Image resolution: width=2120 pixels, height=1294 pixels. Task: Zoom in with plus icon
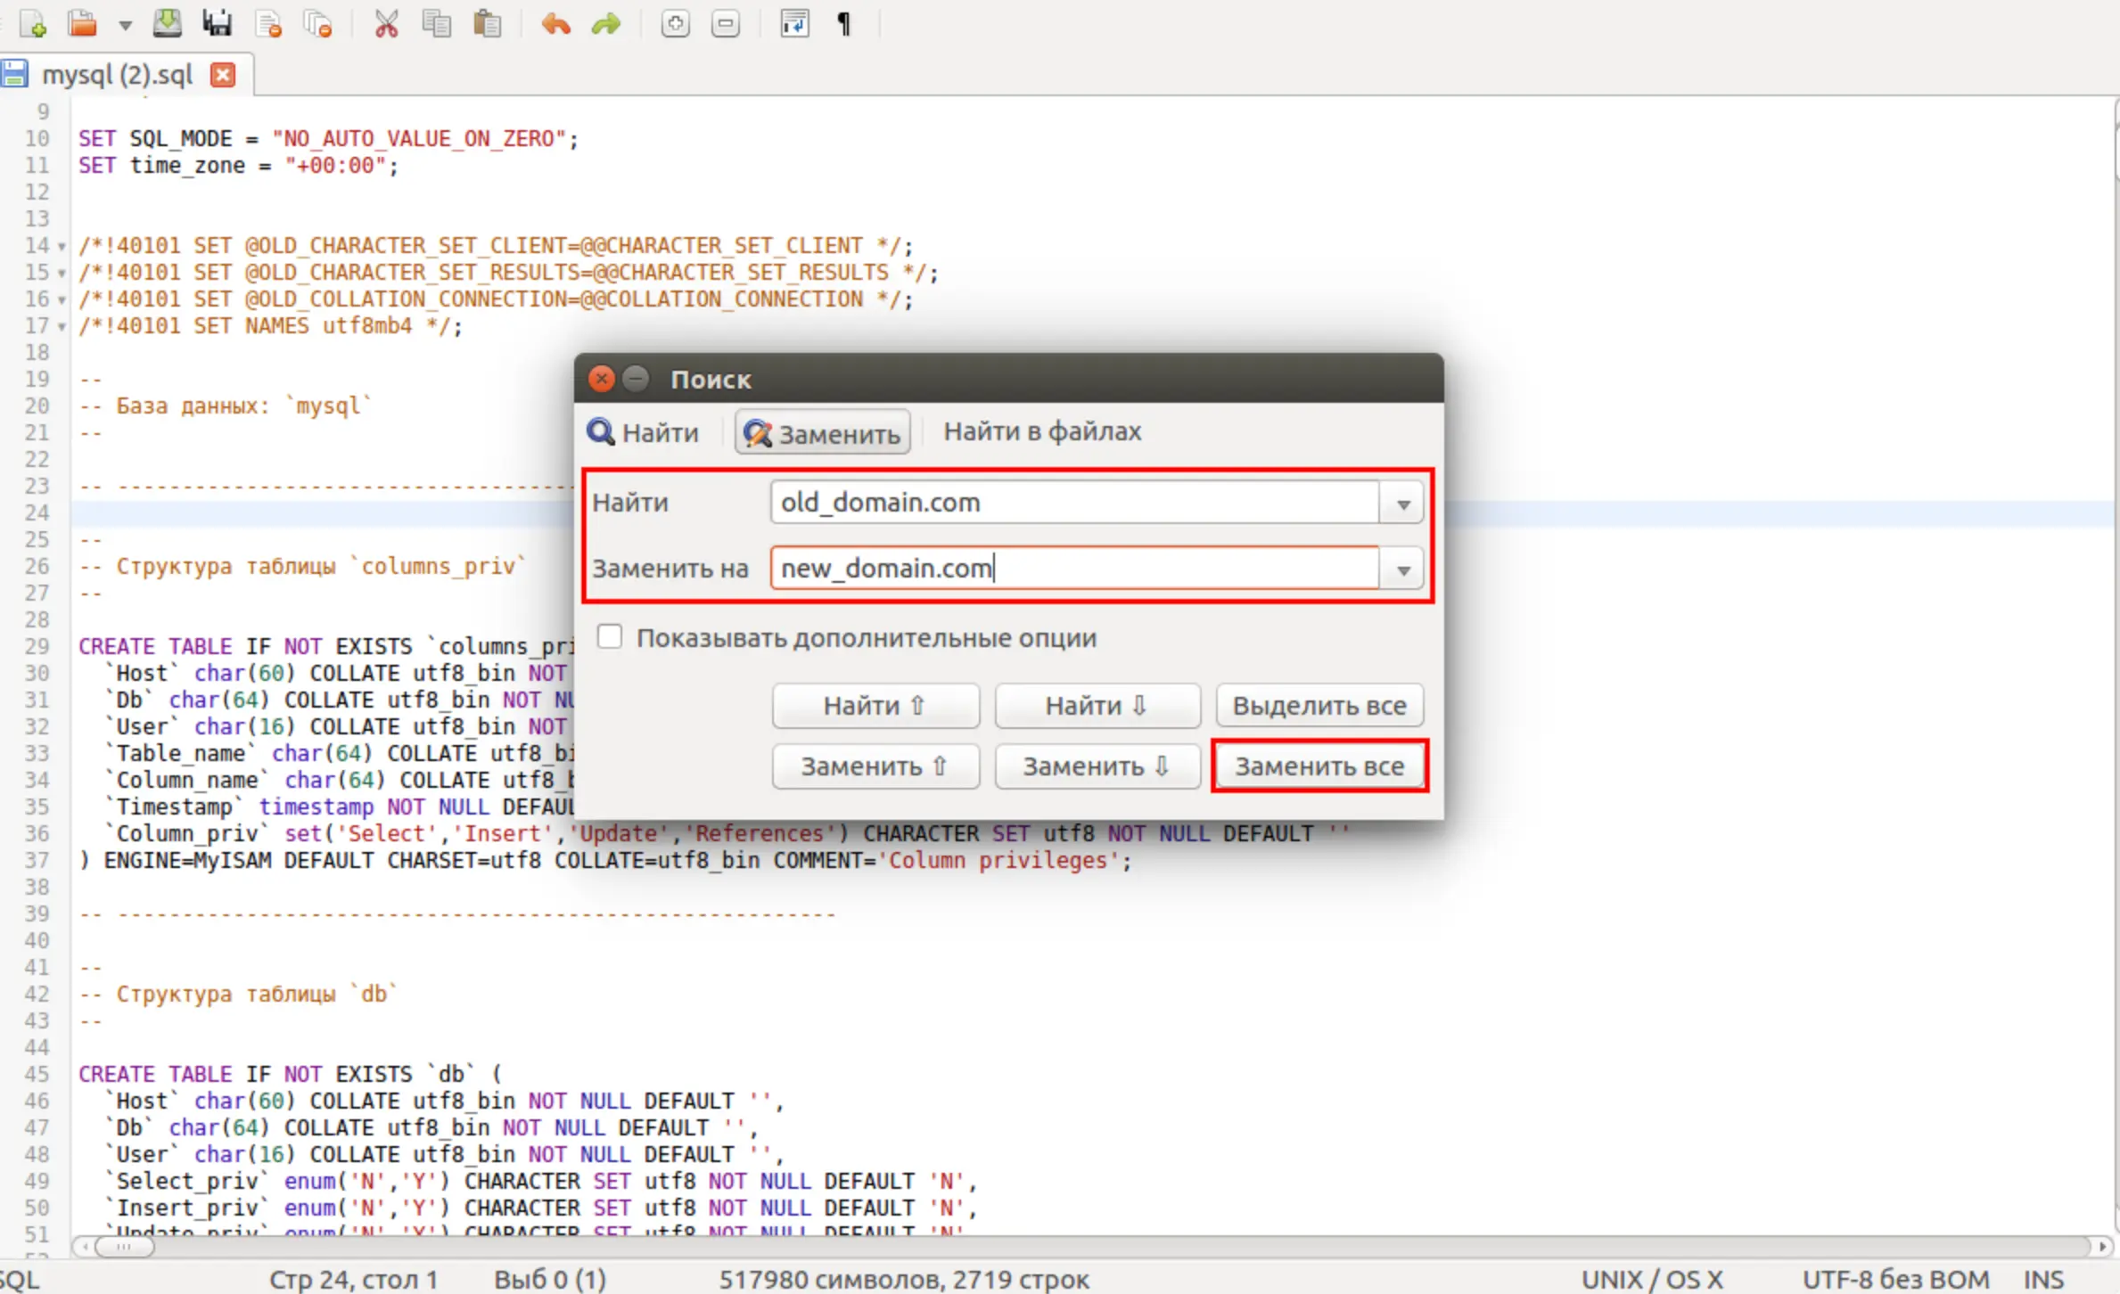[x=675, y=24]
